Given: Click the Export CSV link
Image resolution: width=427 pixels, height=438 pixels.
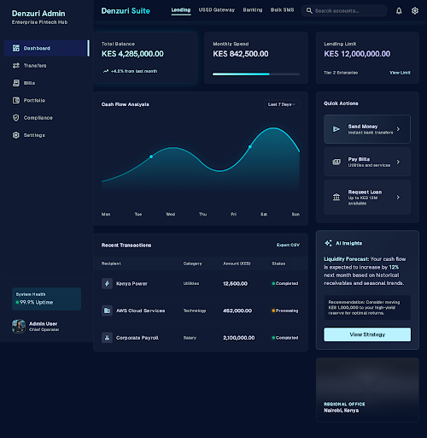Looking at the screenshot, I should point(288,245).
